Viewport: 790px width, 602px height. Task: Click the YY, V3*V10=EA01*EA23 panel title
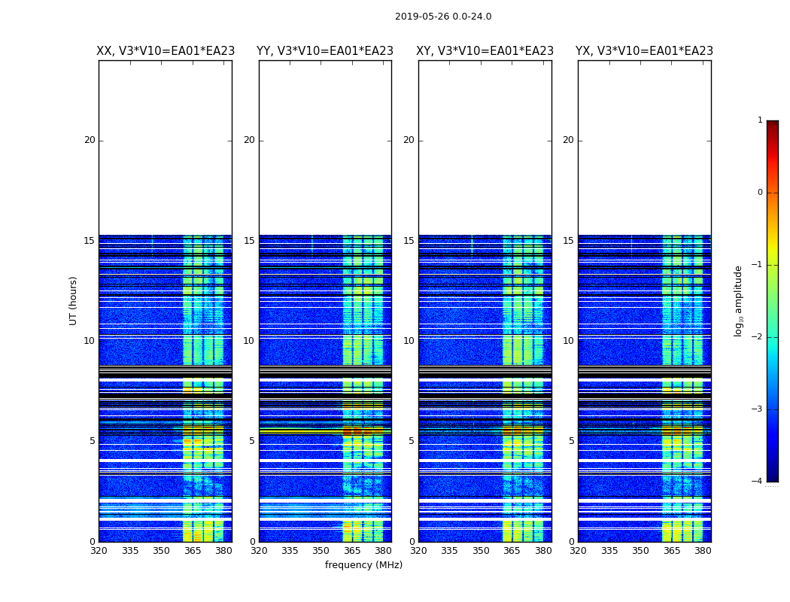click(325, 51)
